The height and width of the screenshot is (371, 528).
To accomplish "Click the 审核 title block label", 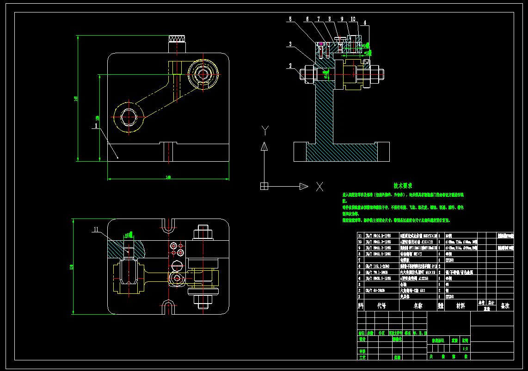I will point(362,351).
